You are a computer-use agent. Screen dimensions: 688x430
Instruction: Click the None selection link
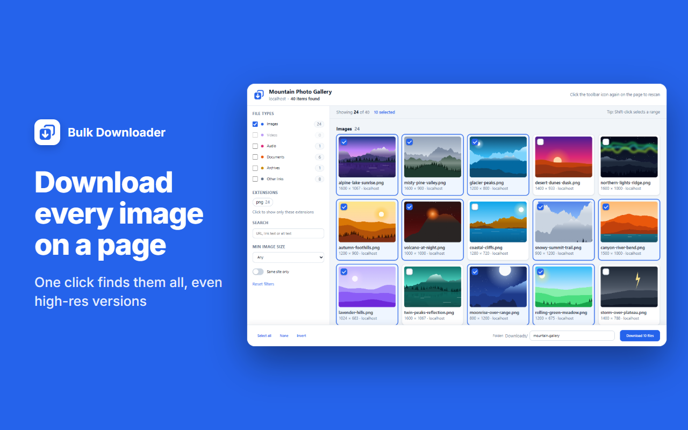click(x=284, y=336)
